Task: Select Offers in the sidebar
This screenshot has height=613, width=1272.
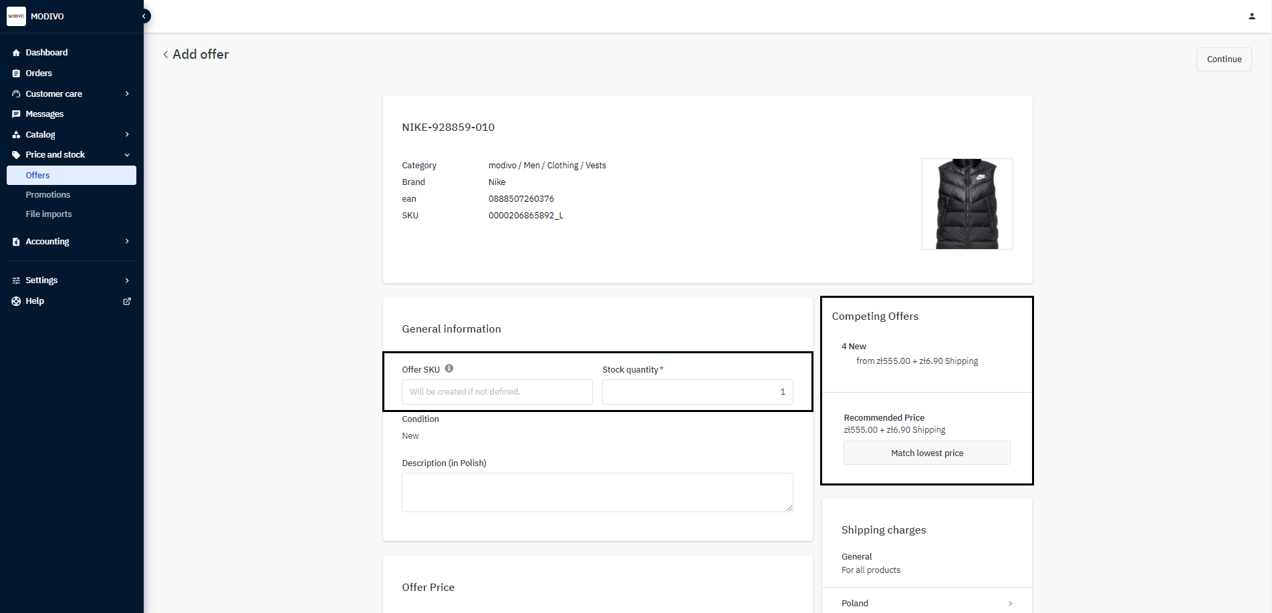Action: tap(72, 176)
